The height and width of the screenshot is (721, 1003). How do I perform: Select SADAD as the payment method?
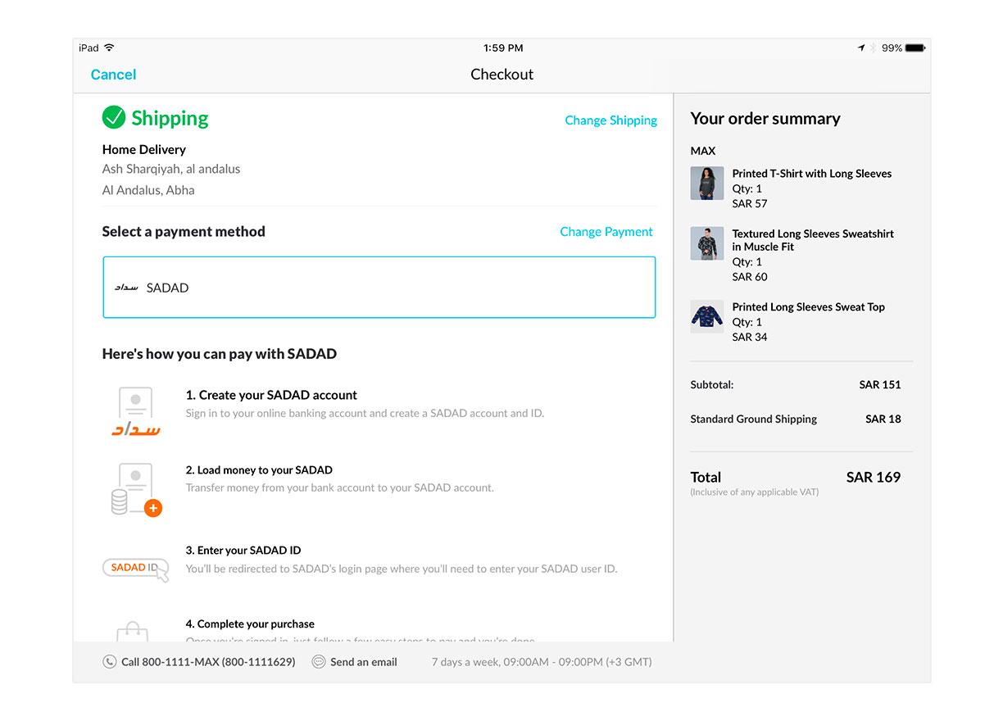coord(379,288)
